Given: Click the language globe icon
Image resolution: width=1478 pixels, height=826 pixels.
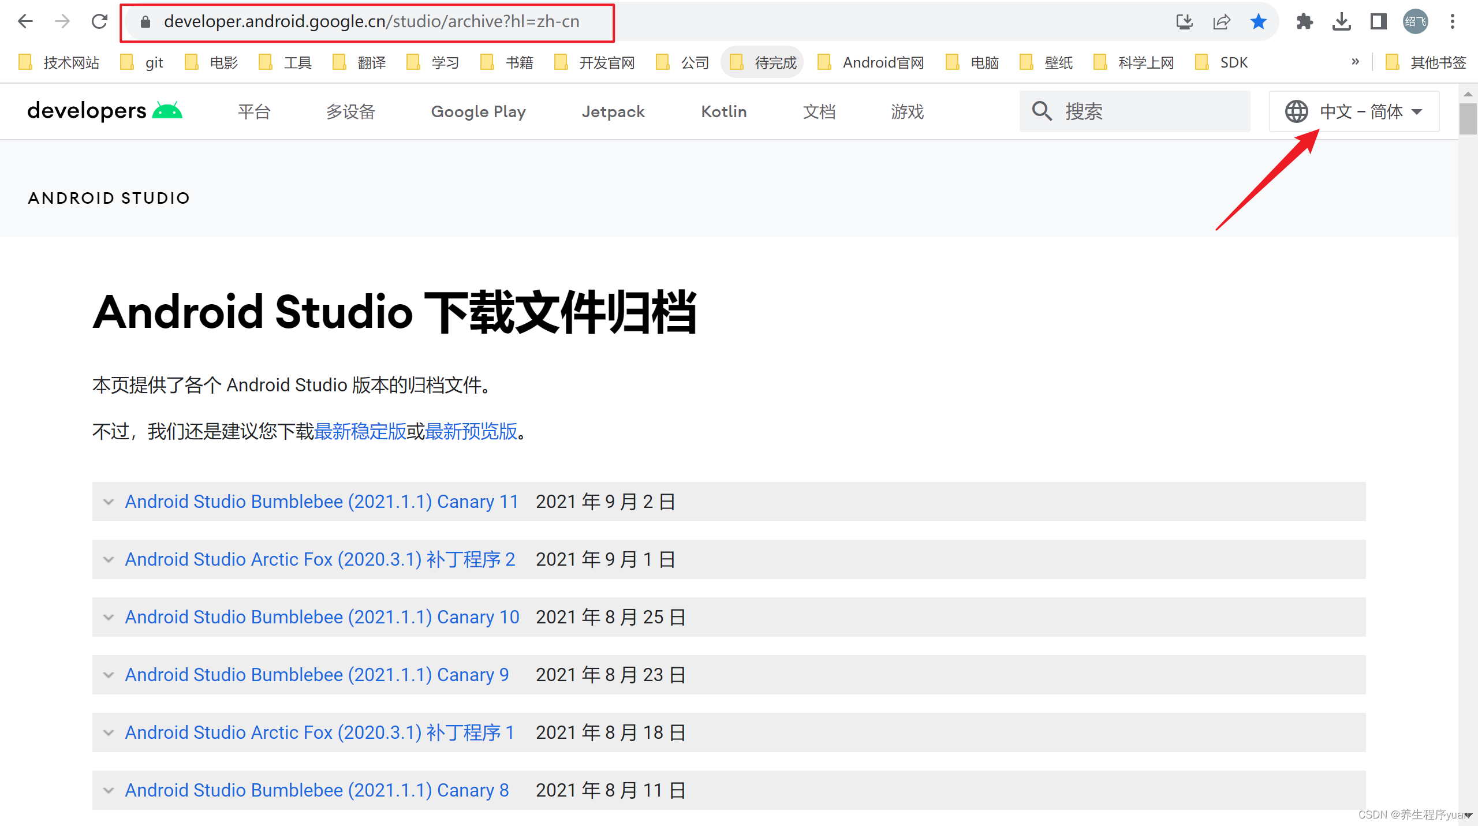Looking at the screenshot, I should point(1297,111).
